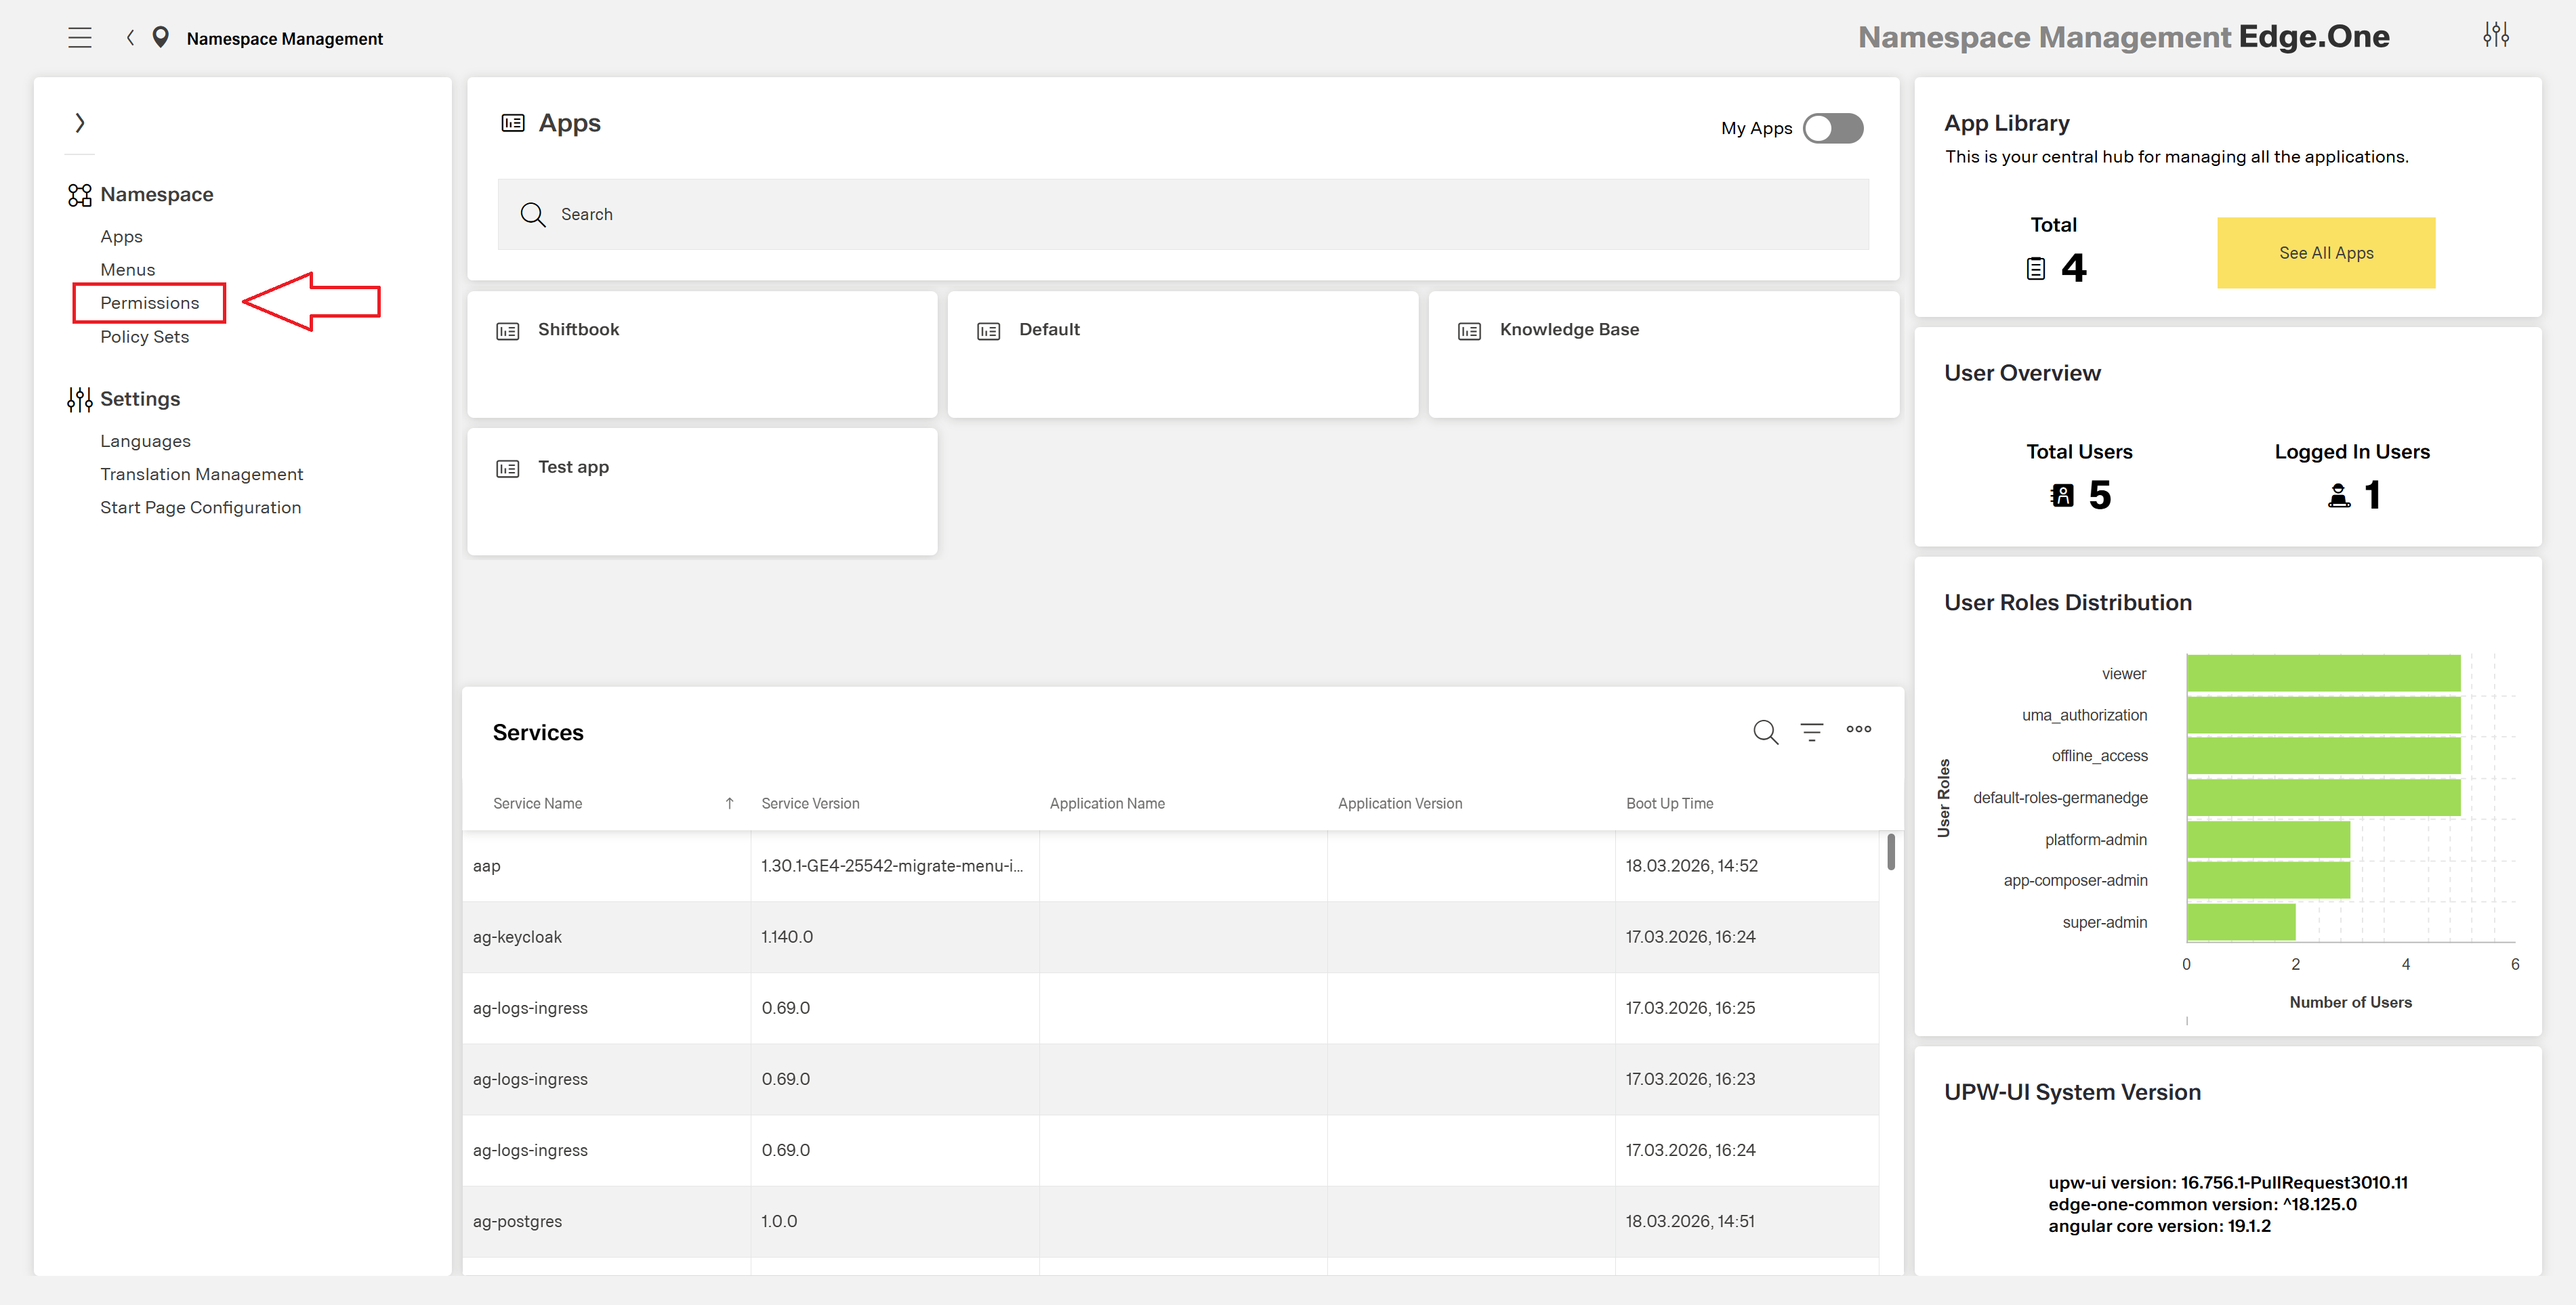
Task: Collapse the sidebar with the chevron
Action: coord(80,122)
